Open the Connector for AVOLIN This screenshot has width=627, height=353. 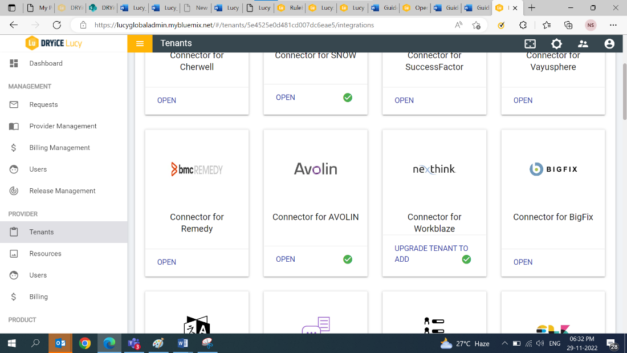click(285, 259)
